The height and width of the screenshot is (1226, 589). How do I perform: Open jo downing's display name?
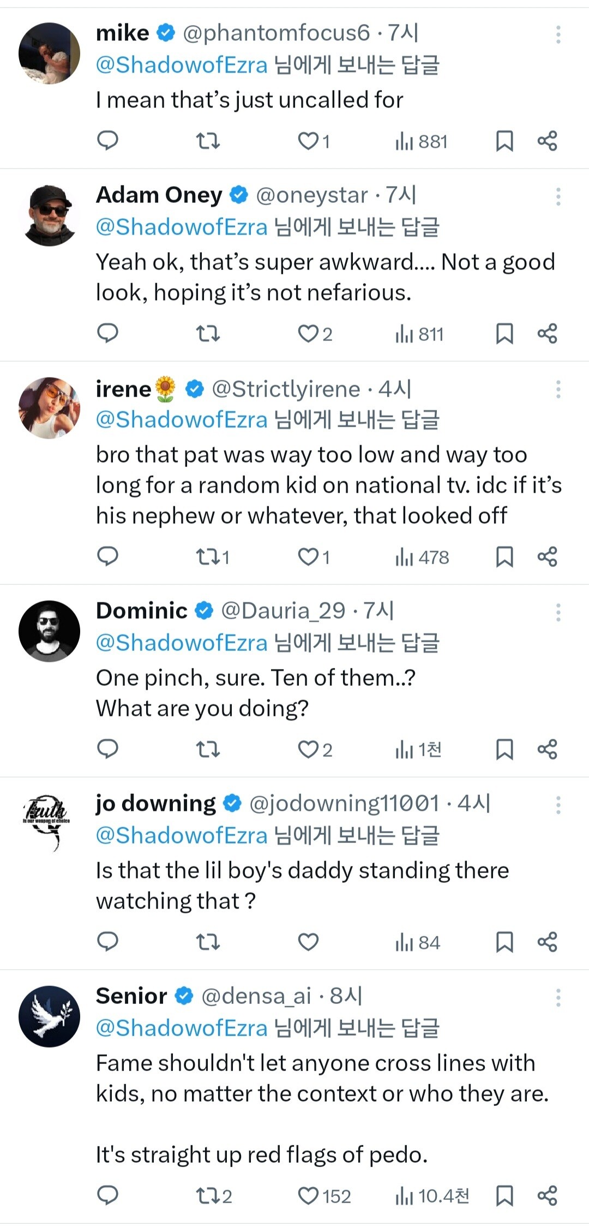click(x=155, y=804)
